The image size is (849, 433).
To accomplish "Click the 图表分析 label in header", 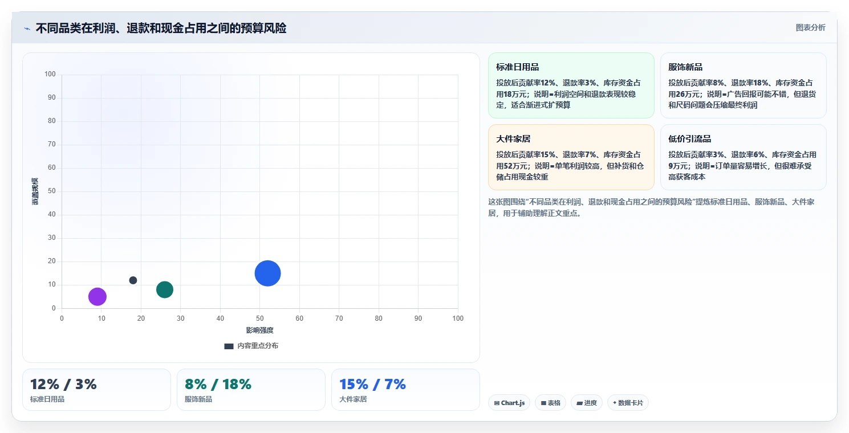I will coord(810,27).
